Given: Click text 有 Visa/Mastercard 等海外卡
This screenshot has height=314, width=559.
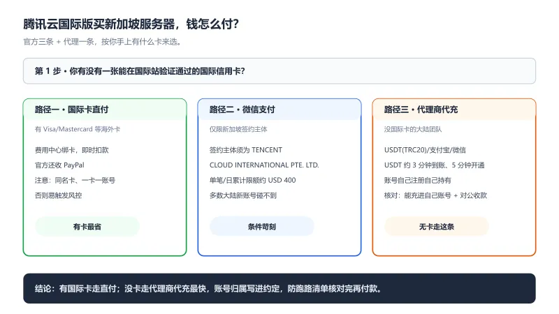Looking at the screenshot, I should (78, 129).
